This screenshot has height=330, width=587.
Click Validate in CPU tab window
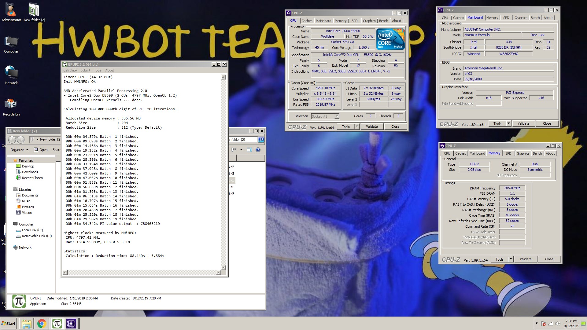(372, 127)
